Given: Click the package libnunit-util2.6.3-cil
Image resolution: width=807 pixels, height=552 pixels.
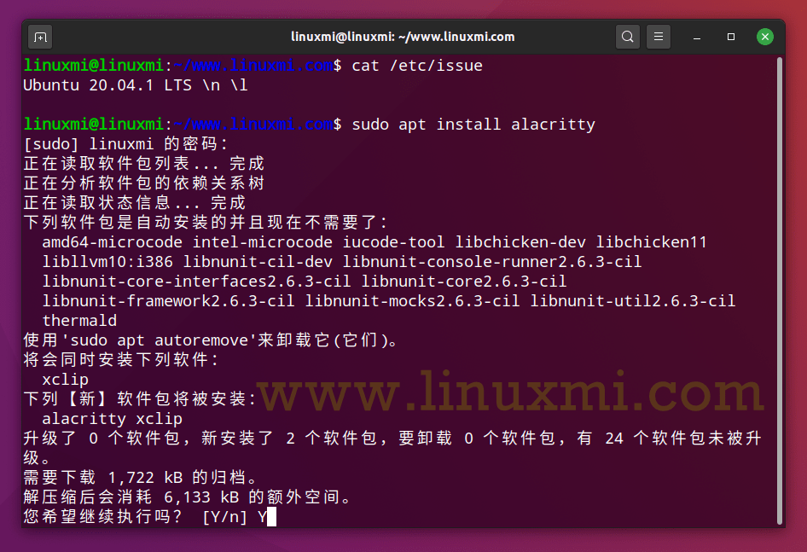Looking at the screenshot, I should pos(633,300).
